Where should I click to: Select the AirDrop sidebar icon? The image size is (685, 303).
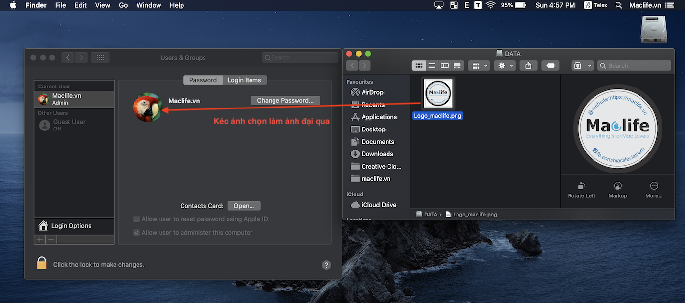pos(356,92)
